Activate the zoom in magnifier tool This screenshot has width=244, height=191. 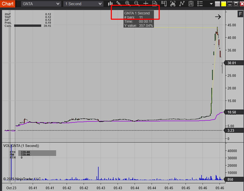point(128,4)
